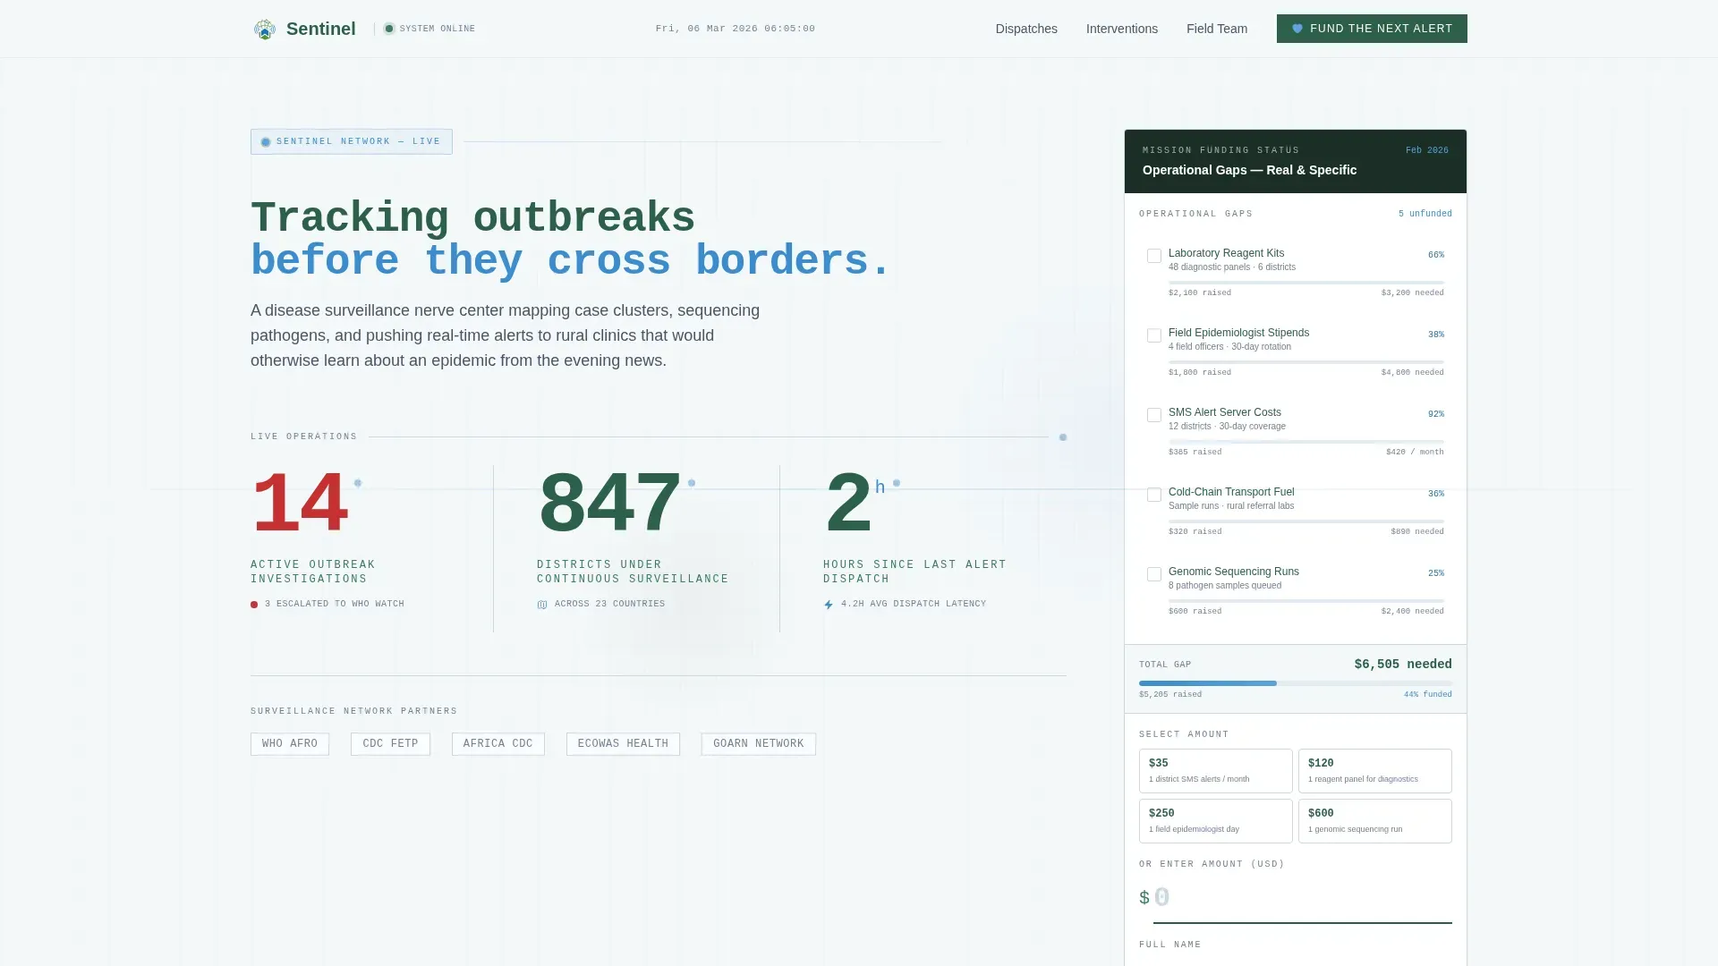The image size is (1718, 966).
Task: Open the Interventions nav item
Action: 1122,29
